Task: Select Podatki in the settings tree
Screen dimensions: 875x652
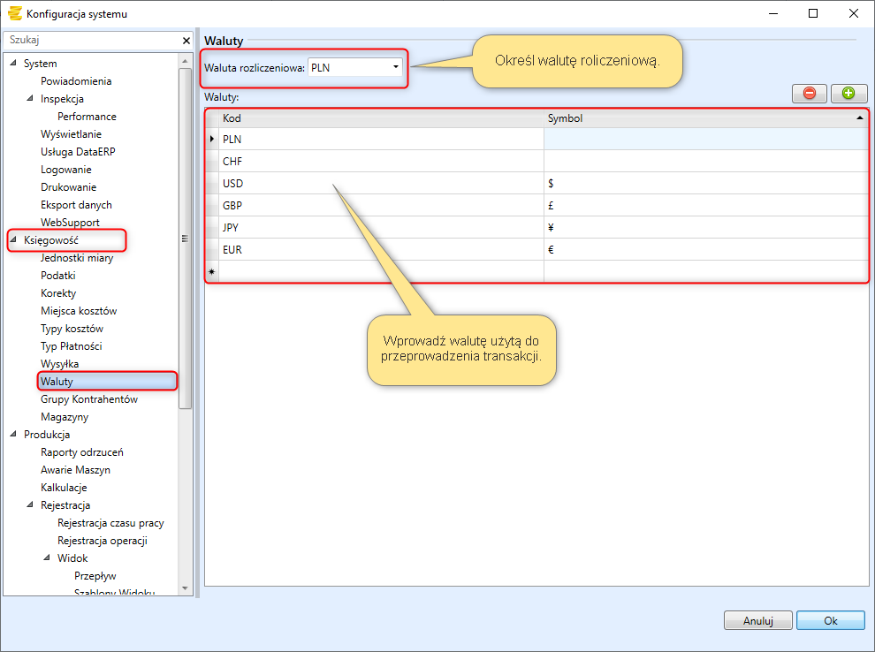Action: [x=58, y=276]
